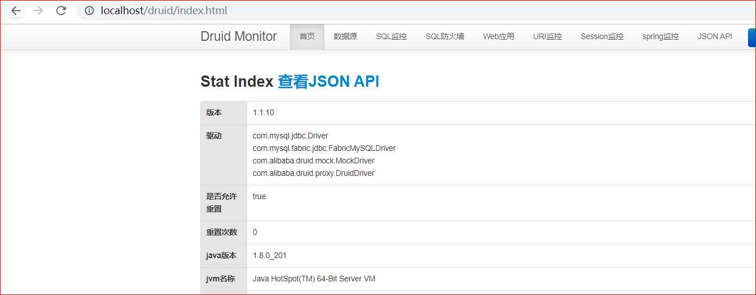756x295 pixels.
Task: Select the value true
Action: pos(259,196)
